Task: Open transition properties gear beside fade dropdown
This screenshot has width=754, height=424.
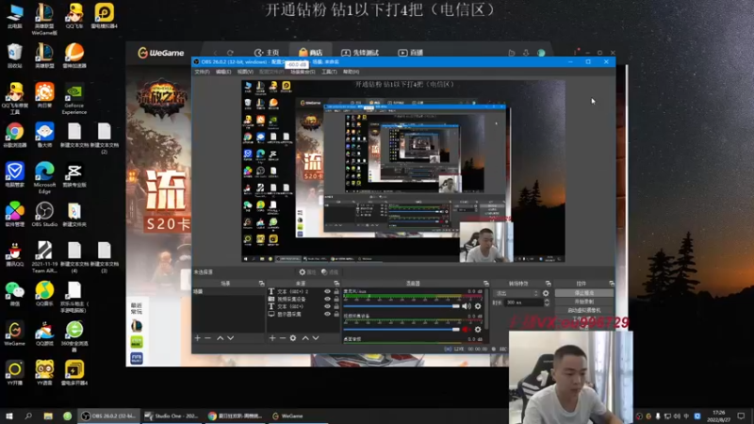Action: point(546,293)
